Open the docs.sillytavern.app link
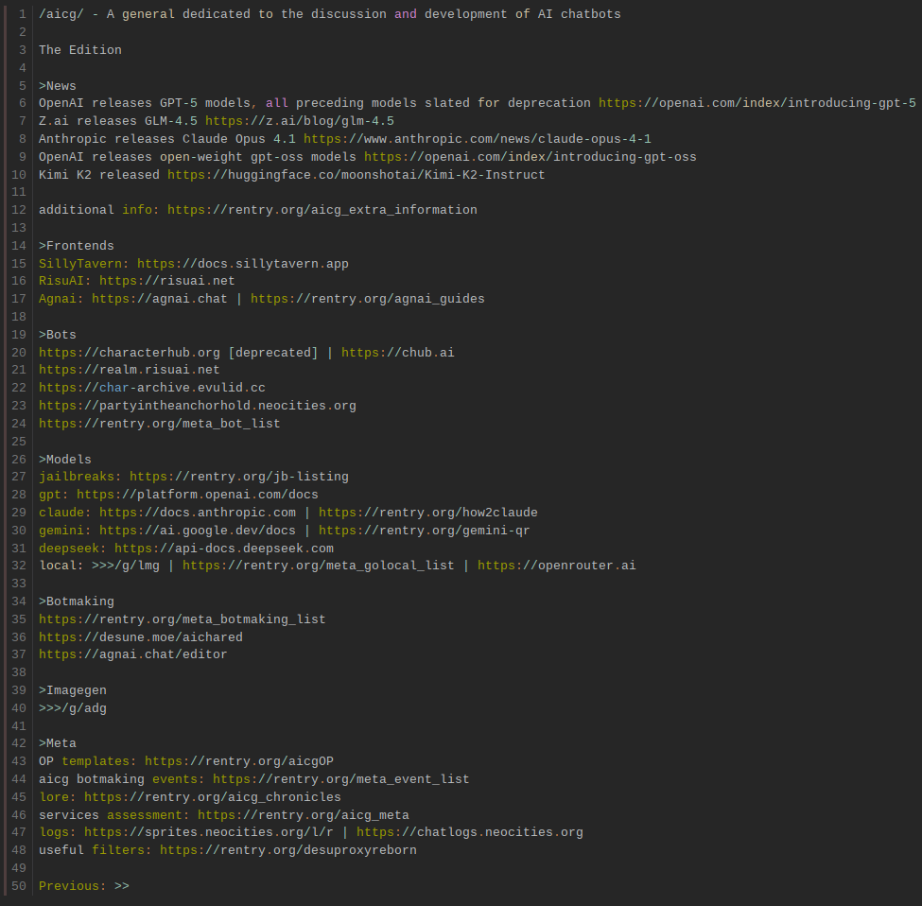The image size is (922, 906). click(x=243, y=264)
